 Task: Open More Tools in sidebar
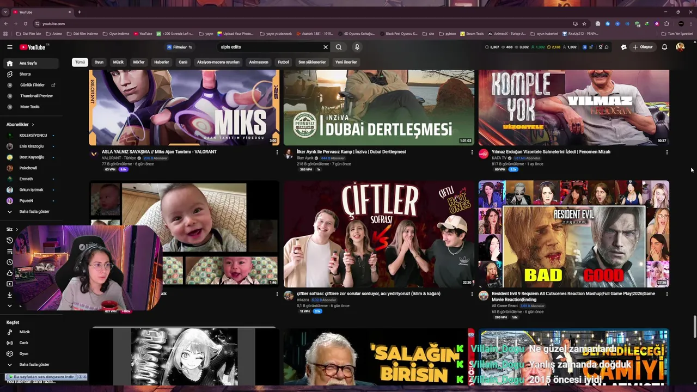tap(29, 107)
